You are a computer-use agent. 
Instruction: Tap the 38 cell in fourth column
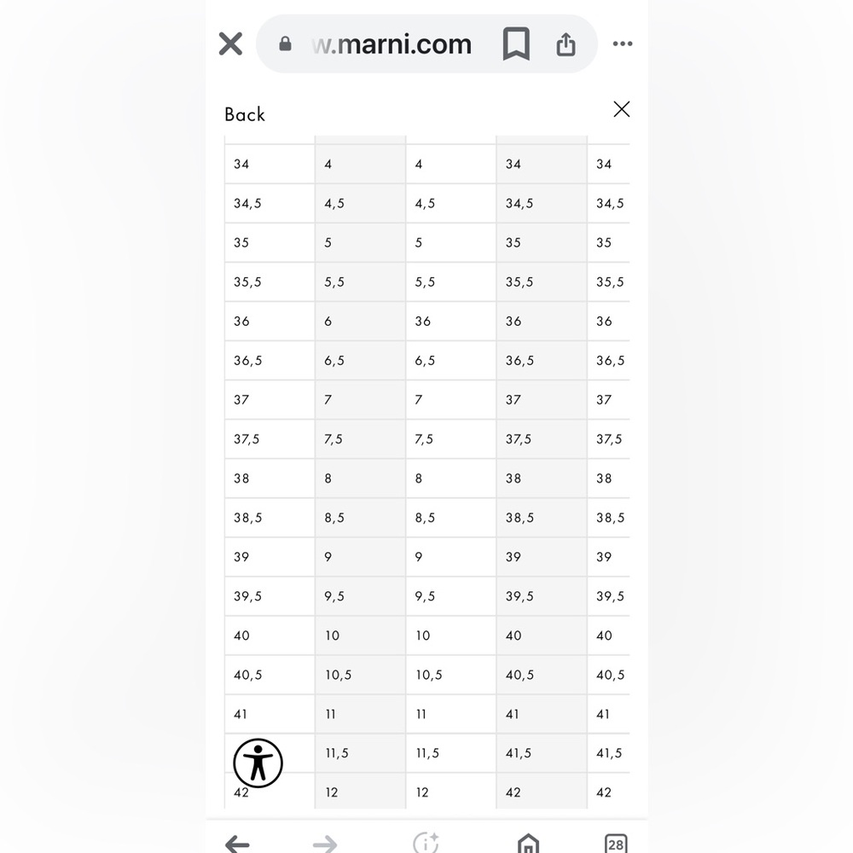(542, 479)
